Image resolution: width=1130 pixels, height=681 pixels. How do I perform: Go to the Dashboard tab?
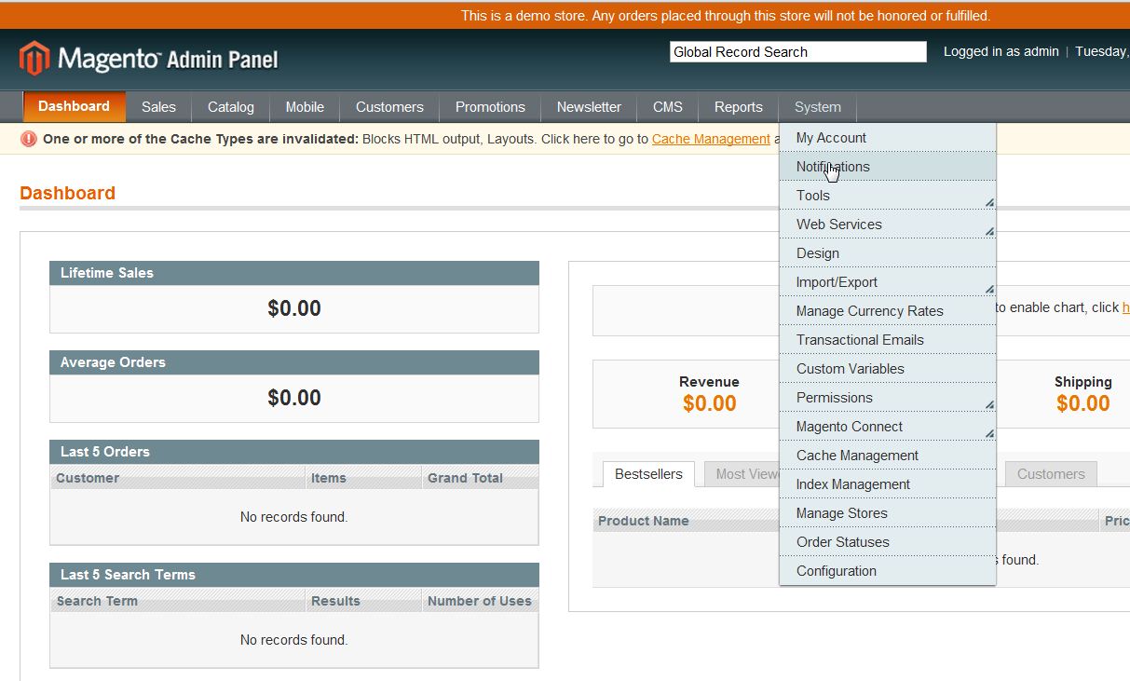click(x=74, y=106)
